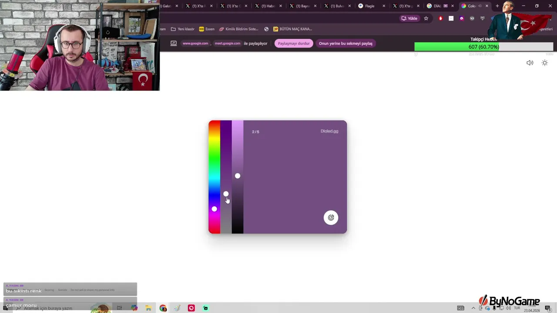Open the red extension icon in toolbar
This screenshot has height=313, width=557.
pyautogui.click(x=440, y=18)
